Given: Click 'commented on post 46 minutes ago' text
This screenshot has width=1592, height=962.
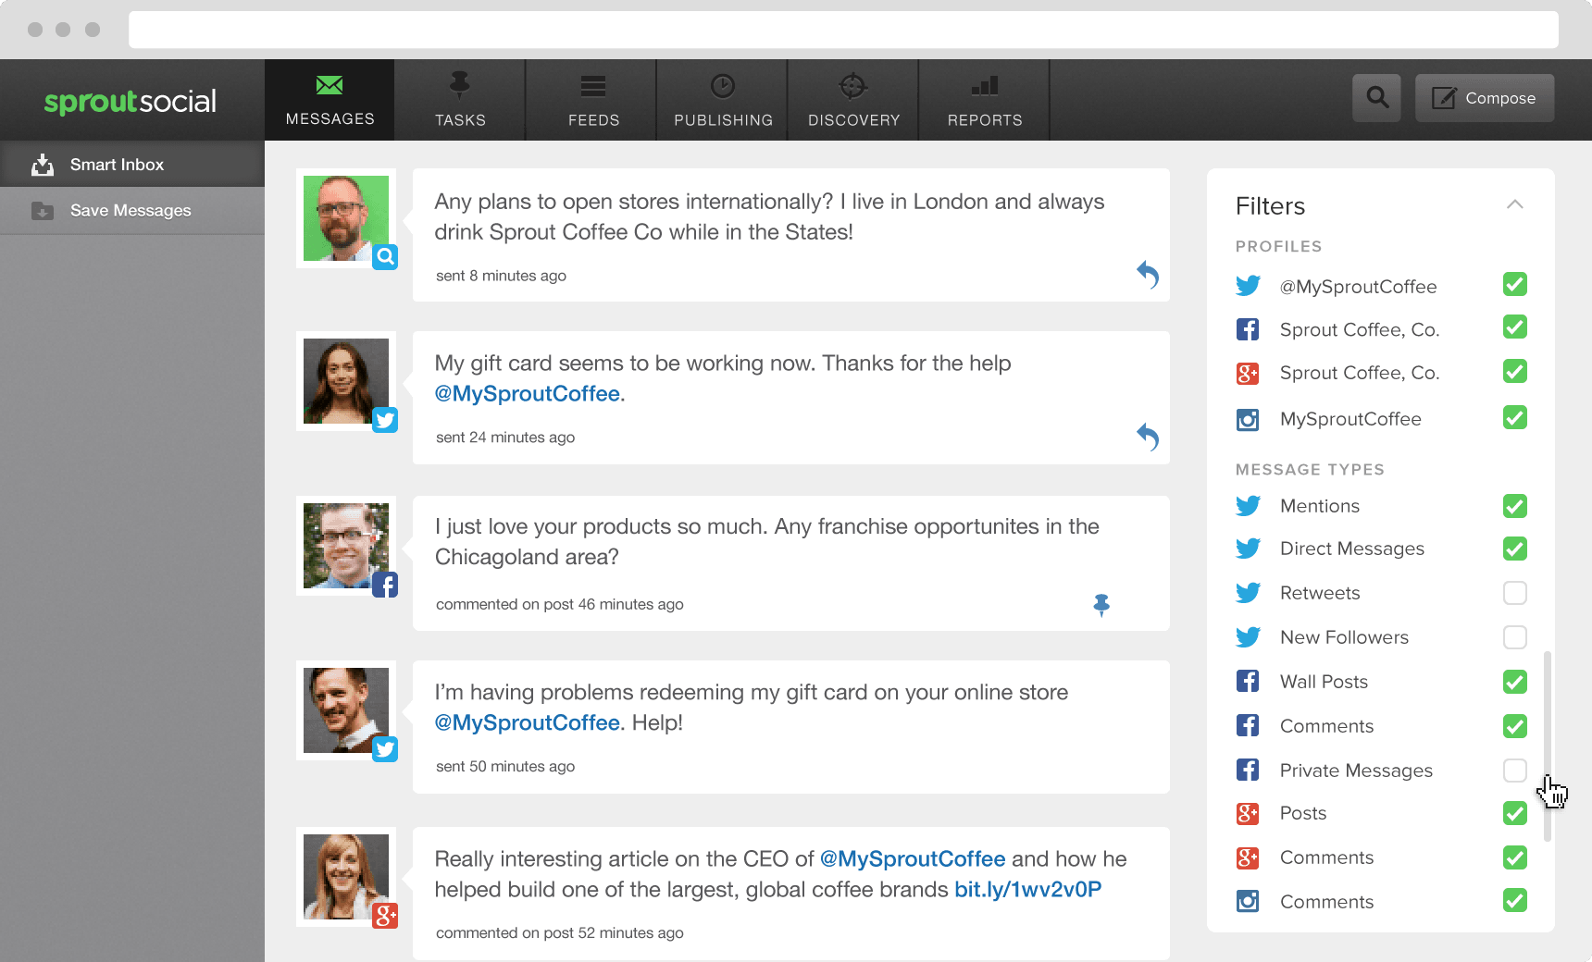Looking at the screenshot, I should (x=559, y=604).
